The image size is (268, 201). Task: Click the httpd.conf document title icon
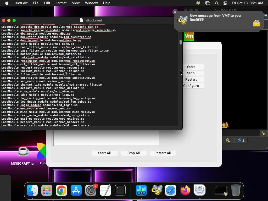[81, 20]
